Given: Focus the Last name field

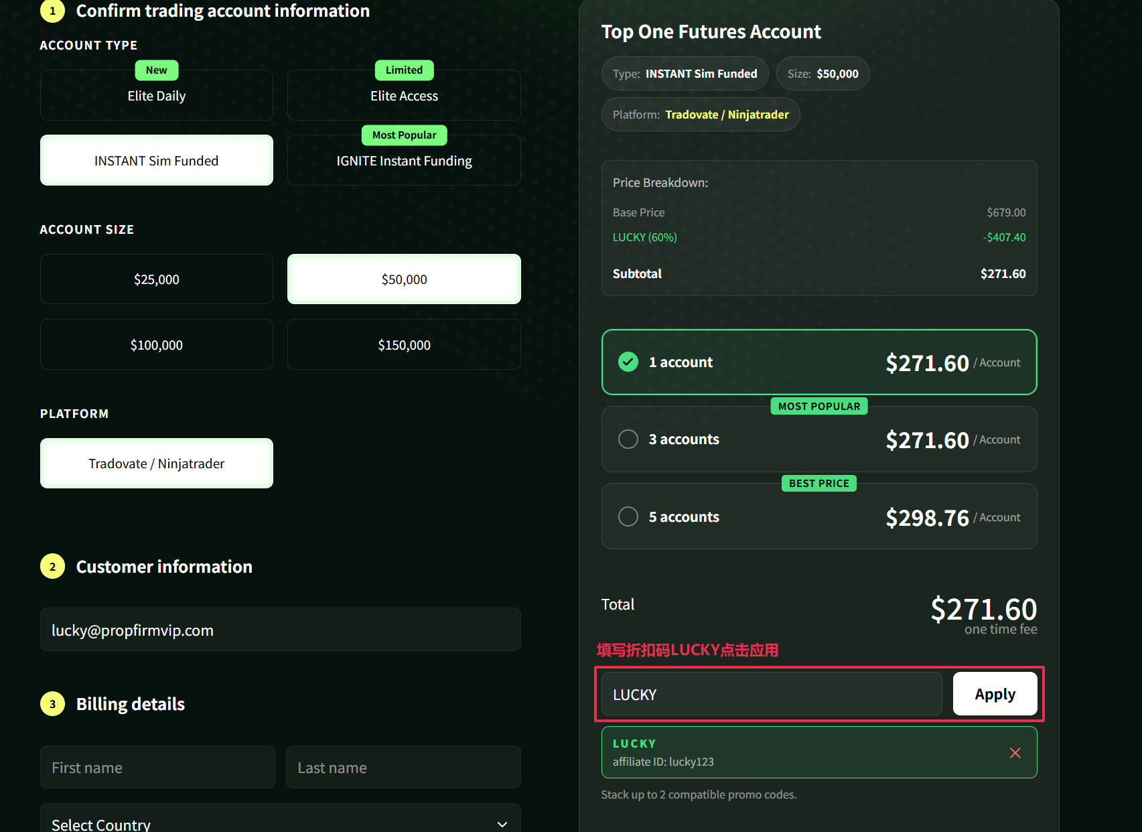Looking at the screenshot, I should coord(403,767).
